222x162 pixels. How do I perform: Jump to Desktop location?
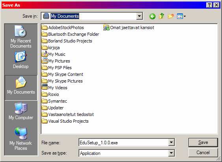click(x=21, y=60)
